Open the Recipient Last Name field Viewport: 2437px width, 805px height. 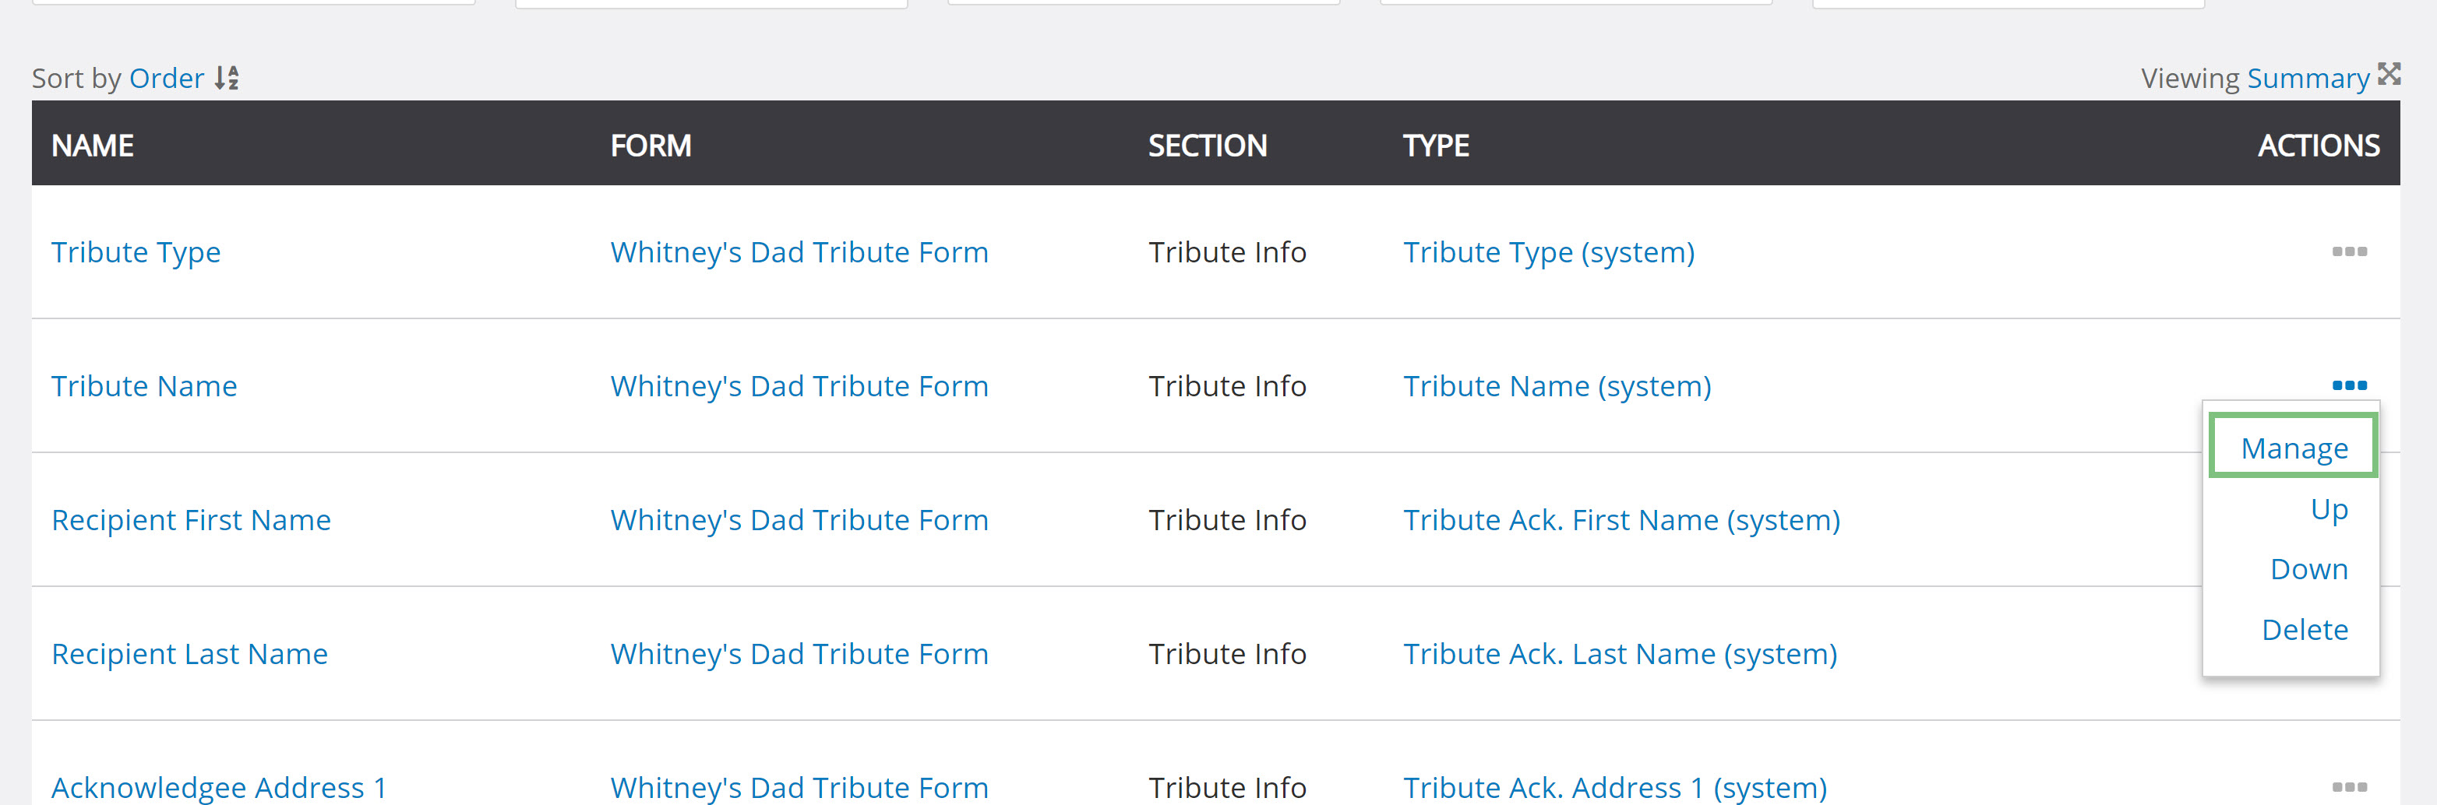pyautogui.click(x=189, y=654)
